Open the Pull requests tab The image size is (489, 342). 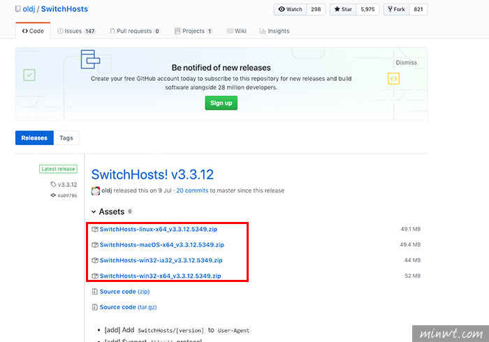(x=135, y=31)
